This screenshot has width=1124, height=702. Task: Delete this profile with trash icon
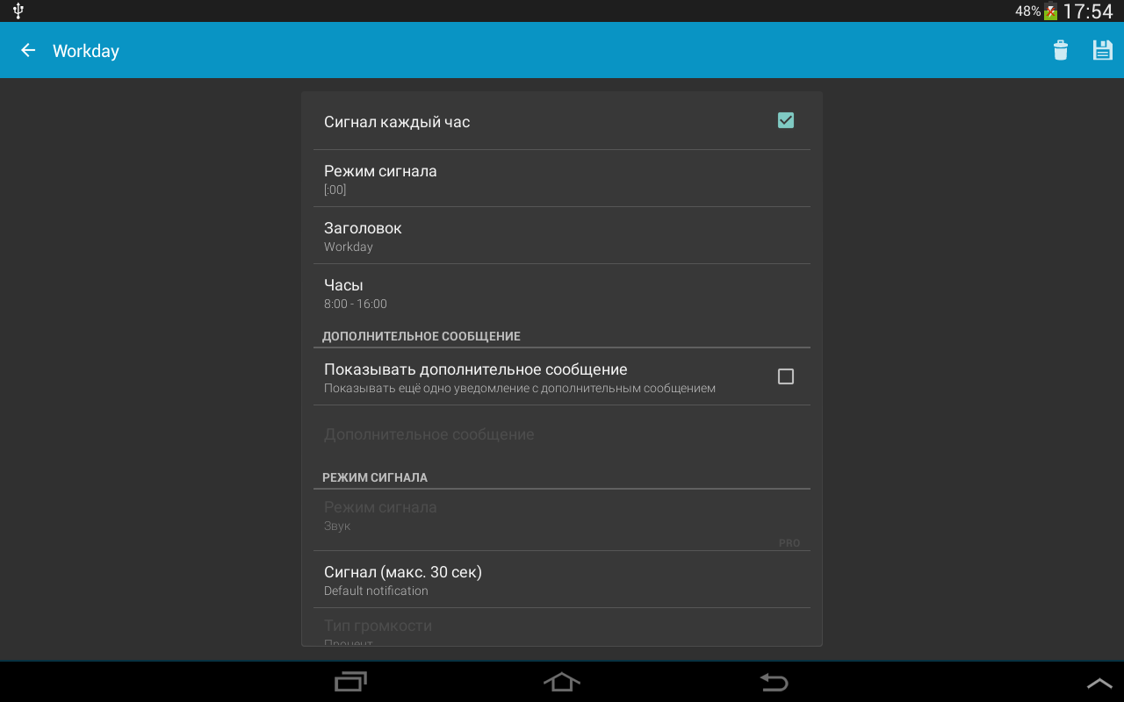click(1061, 51)
